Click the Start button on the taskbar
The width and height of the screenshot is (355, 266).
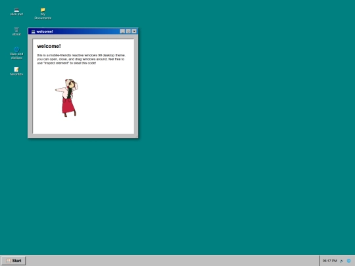(14, 261)
